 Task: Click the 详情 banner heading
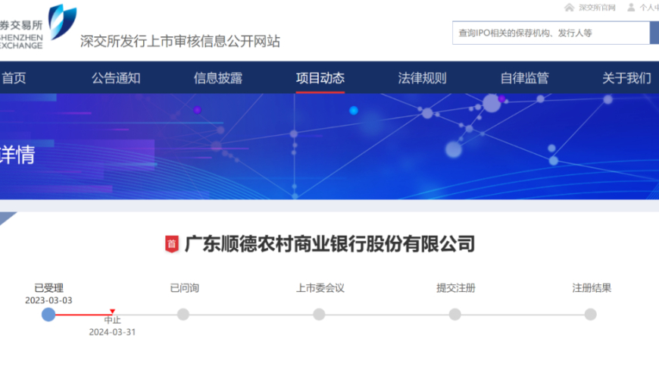(17, 155)
